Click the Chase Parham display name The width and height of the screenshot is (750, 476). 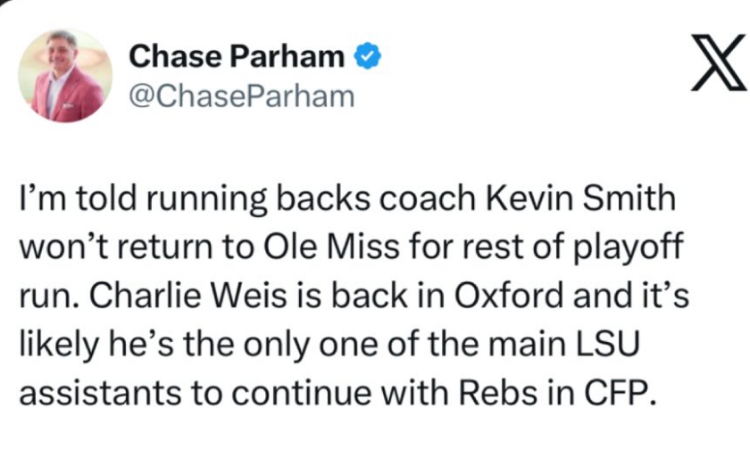point(237,57)
